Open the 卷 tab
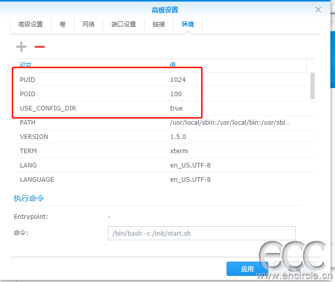The image size is (335, 282). point(63,24)
